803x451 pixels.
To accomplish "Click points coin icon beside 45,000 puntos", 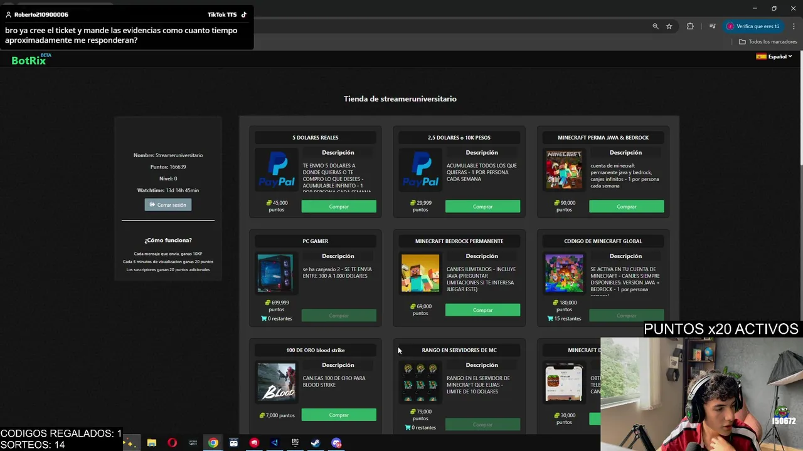I will tap(269, 203).
